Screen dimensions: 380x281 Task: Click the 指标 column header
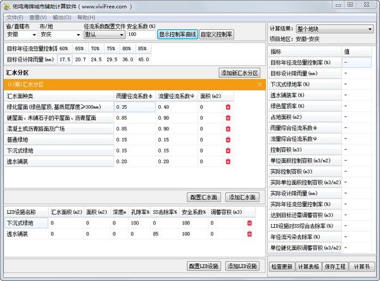[x=305, y=51]
